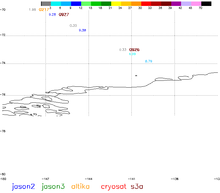220x193 pixels.
Task: Pick the light blue 6–9 color segment
Action: [66, 4]
